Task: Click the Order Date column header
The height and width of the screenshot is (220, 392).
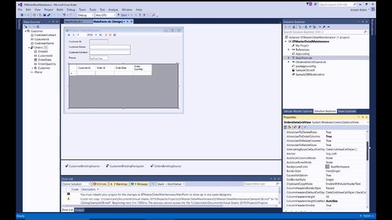Action: tap(123, 68)
